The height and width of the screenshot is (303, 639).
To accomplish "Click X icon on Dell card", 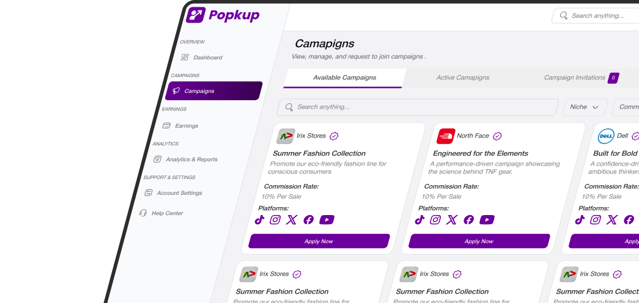I will click(x=611, y=220).
